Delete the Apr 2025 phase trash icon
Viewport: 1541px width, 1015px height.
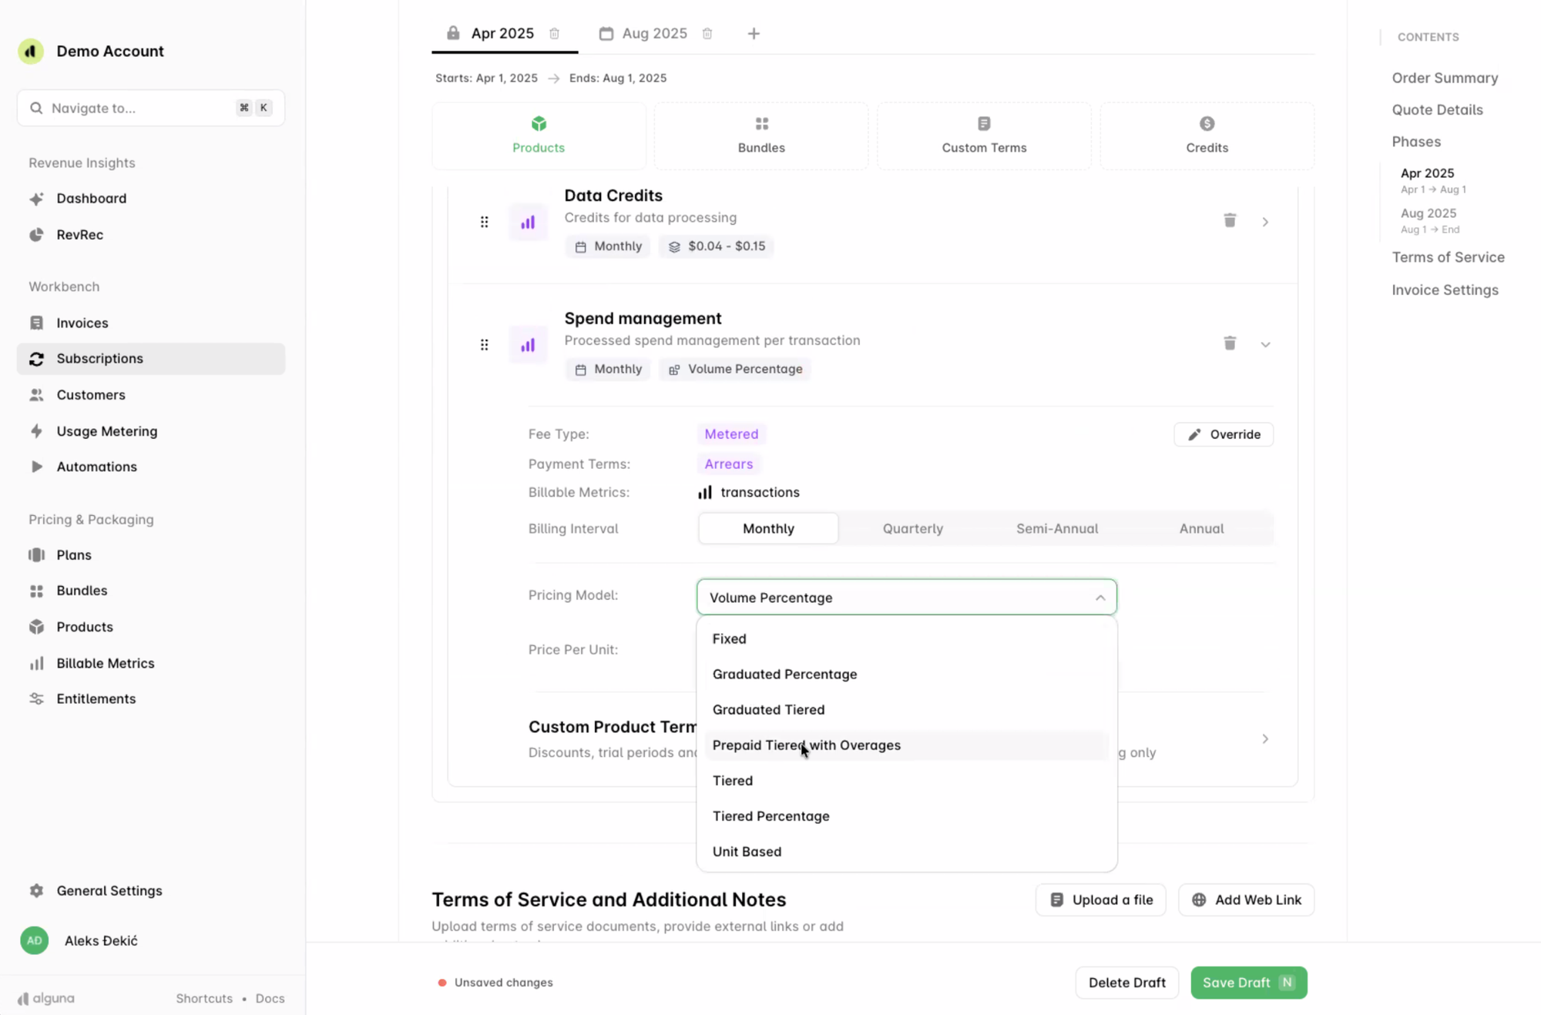click(554, 33)
